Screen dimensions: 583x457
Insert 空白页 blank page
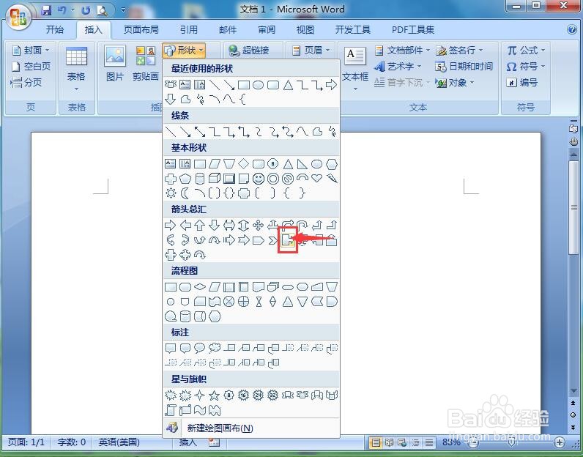pyautogui.click(x=31, y=66)
